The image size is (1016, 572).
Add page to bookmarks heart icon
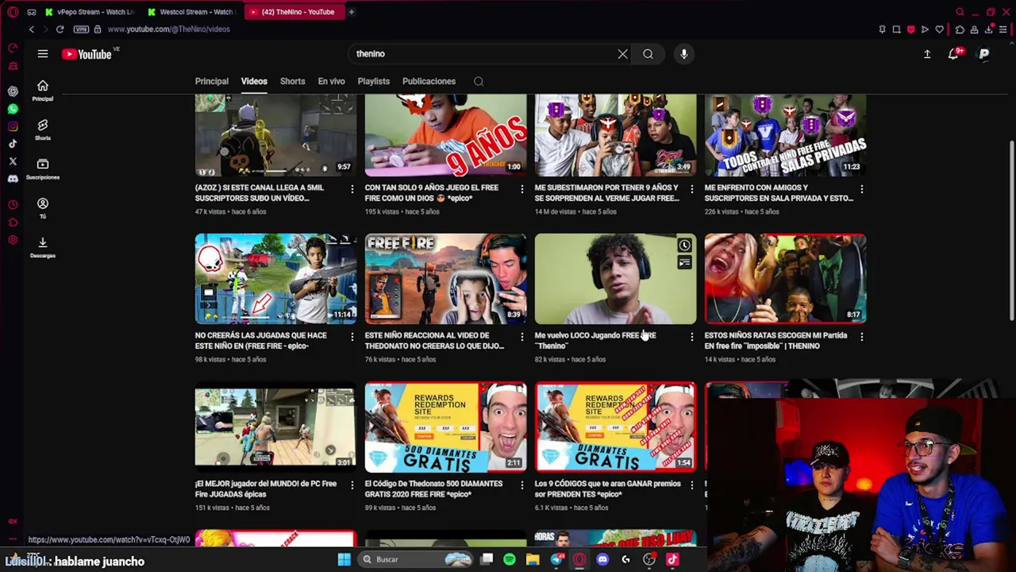[x=940, y=29]
